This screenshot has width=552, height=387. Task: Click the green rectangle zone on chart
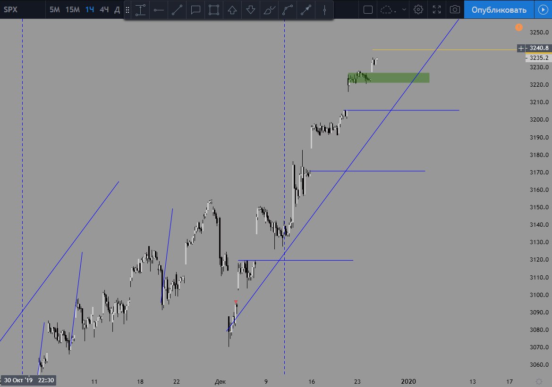(389, 78)
